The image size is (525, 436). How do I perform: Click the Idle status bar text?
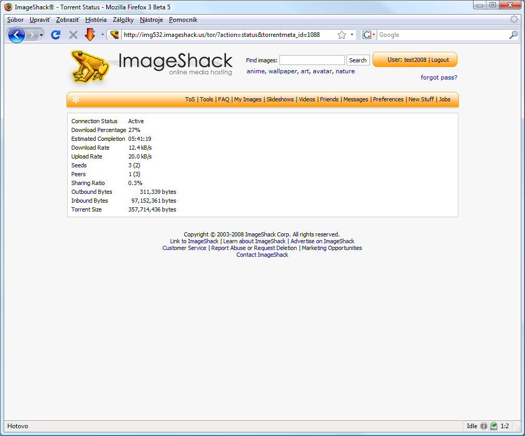tap(472, 426)
